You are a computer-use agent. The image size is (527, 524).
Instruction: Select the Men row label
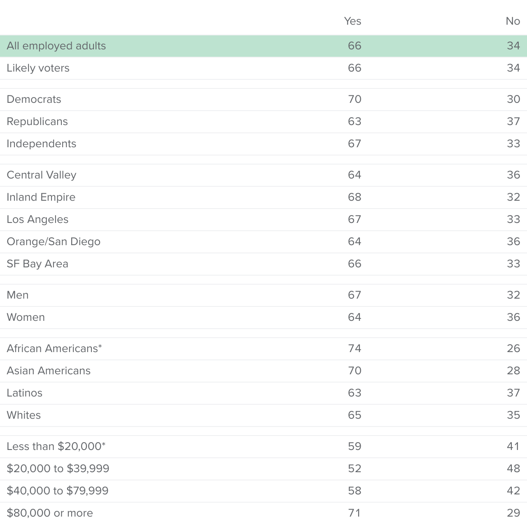18,295
